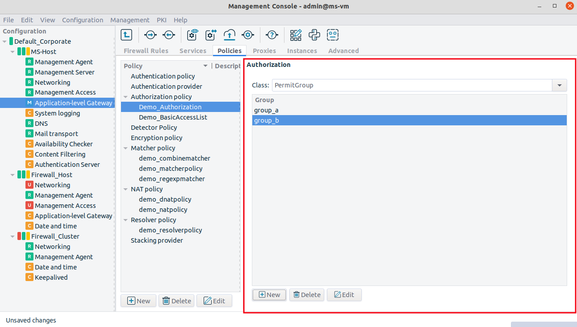The height and width of the screenshot is (327, 577).
Task: Collapse the Authorization policy group
Action: click(126, 97)
